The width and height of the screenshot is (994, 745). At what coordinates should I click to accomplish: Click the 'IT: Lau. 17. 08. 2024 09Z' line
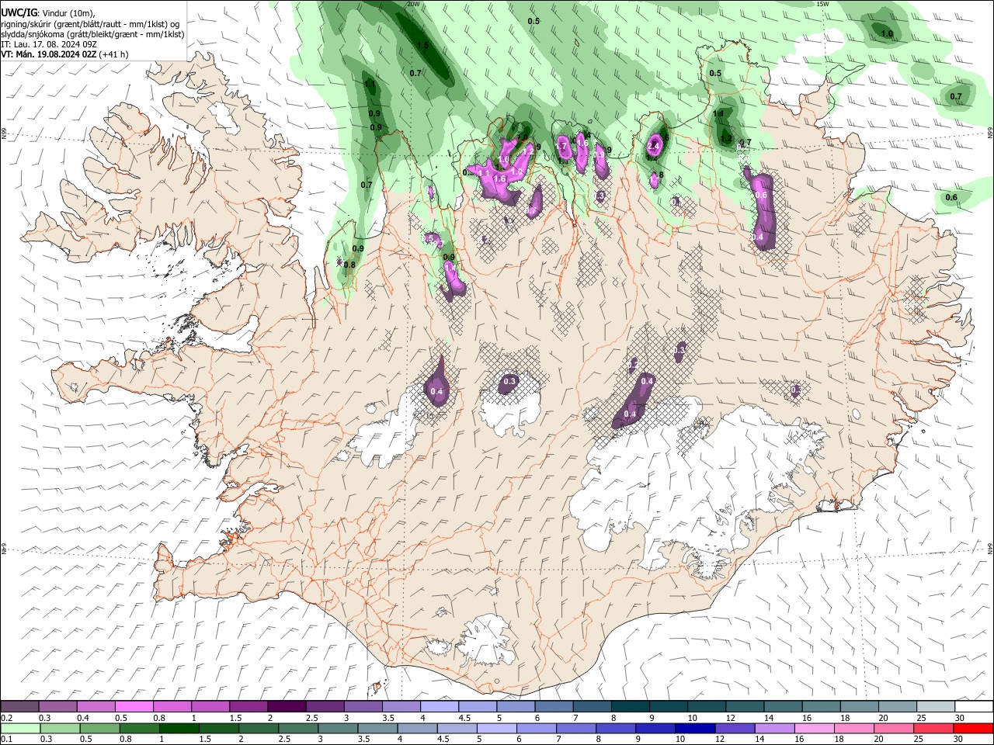click(48, 44)
